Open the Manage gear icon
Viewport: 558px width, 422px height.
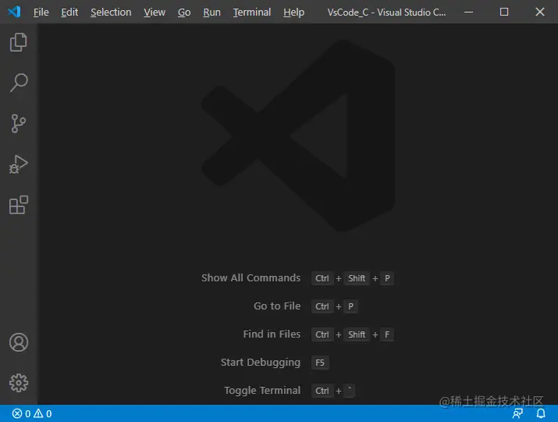point(19,383)
